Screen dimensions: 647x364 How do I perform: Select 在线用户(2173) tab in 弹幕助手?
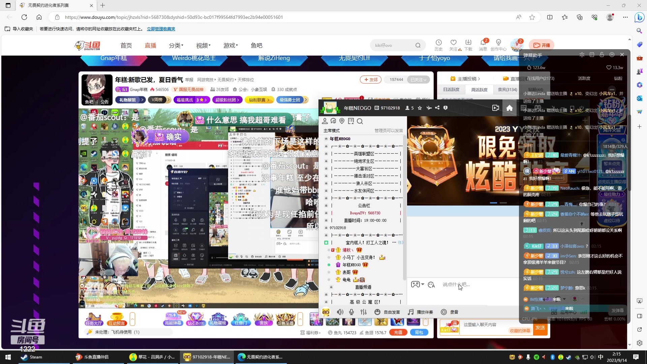(540, 78)
